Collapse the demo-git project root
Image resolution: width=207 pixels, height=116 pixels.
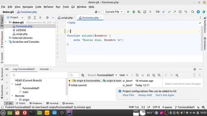pos(6,22)
